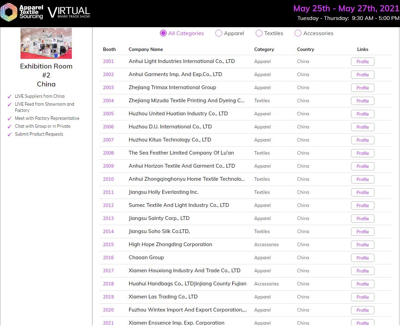The height and width of the screenshot is (326, 400).
Task: Click the Country column header
Action: pos(305,50)
